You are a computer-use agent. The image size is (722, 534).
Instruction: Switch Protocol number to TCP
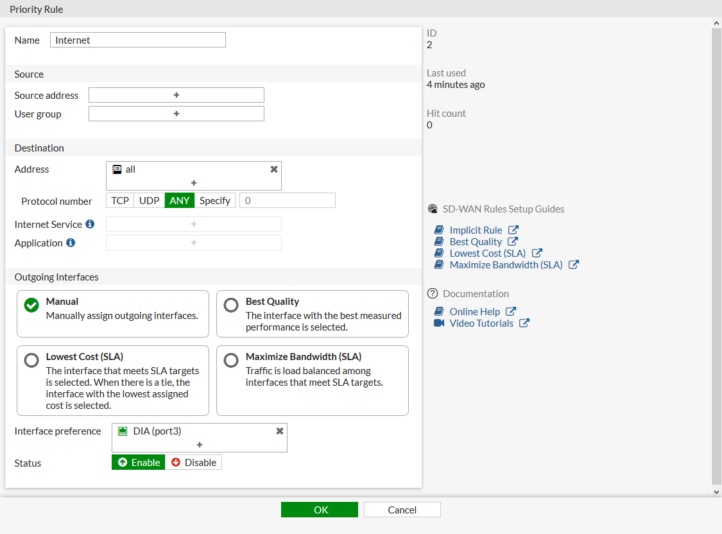click(x=119, y=200)
